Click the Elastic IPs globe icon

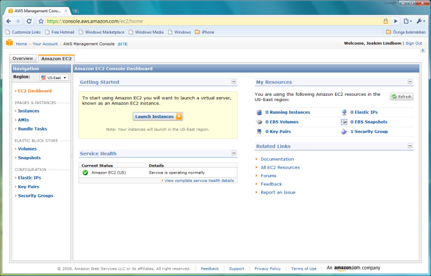click(x=344, y=112)
